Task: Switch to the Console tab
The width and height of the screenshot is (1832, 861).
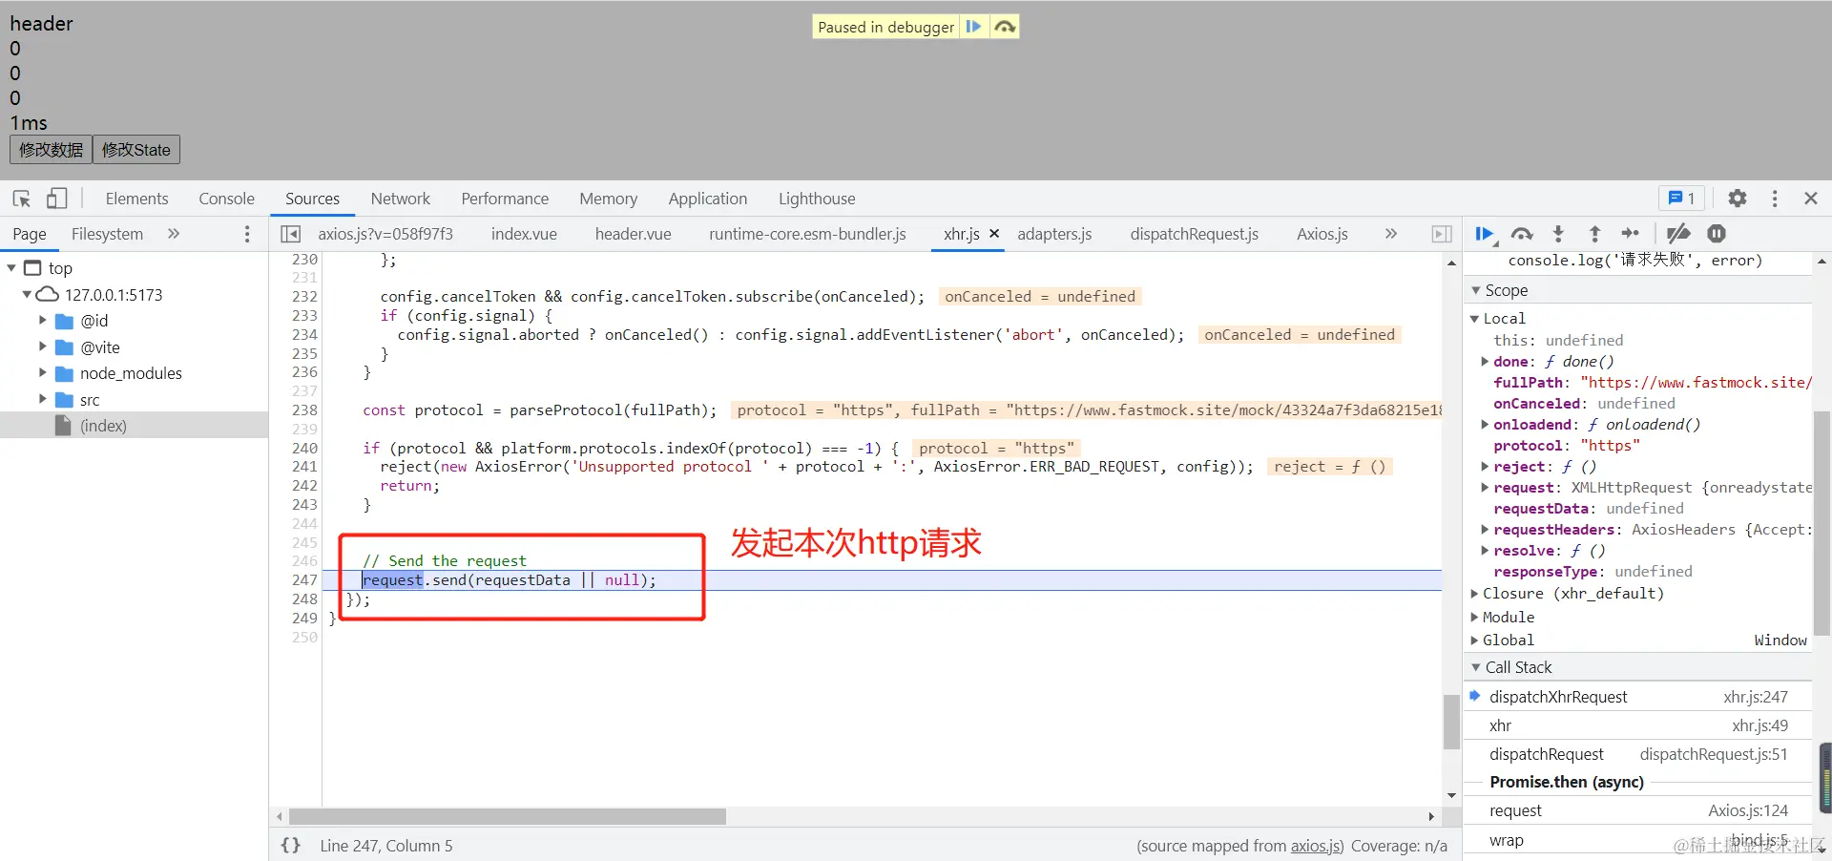Action: (226, 199)
